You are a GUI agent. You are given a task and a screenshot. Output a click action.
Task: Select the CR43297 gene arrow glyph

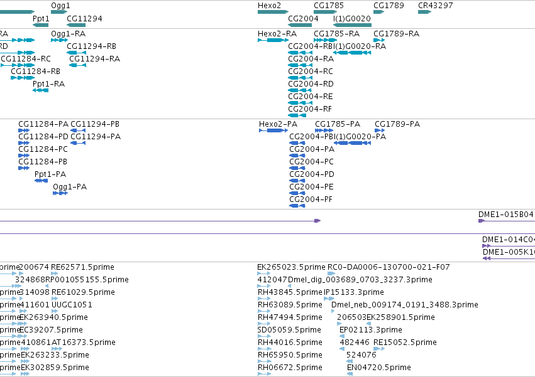425,12
